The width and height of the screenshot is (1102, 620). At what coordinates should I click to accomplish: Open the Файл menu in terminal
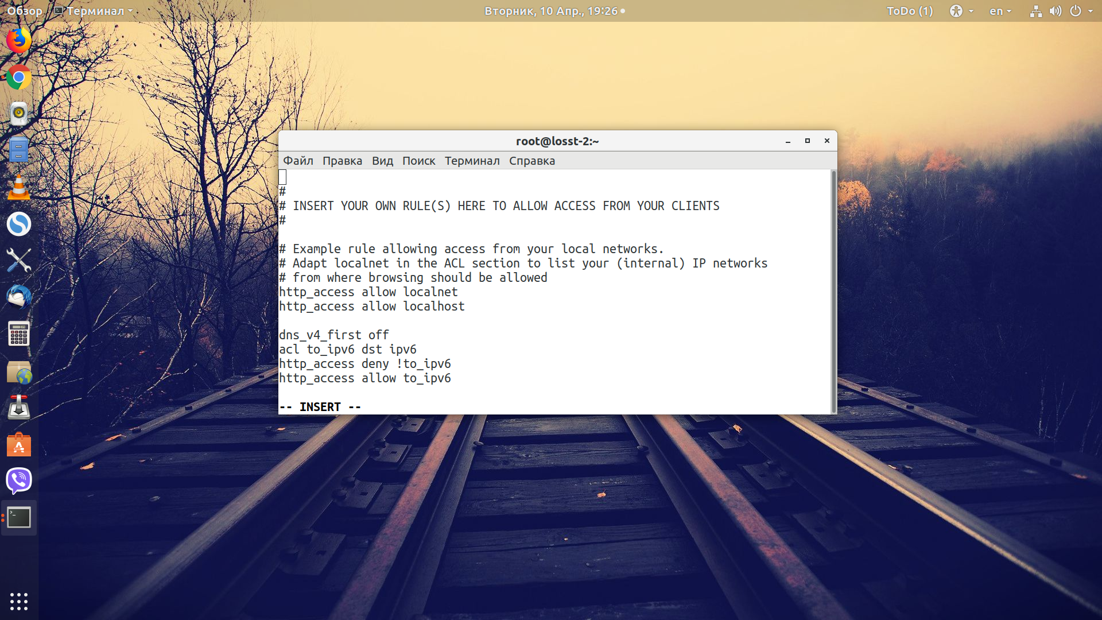tap(298, 161)
